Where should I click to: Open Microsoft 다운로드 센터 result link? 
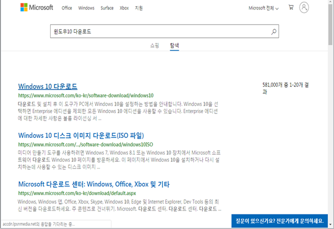(94, 184)
